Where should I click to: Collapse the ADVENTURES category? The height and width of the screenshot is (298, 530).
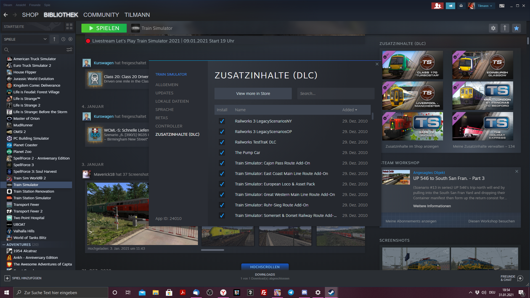tap(4, 245)
